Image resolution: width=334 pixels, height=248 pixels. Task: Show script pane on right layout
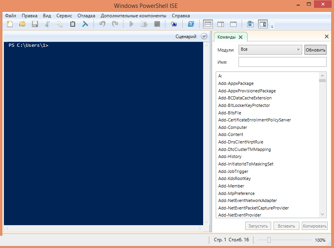coord(220,24)
